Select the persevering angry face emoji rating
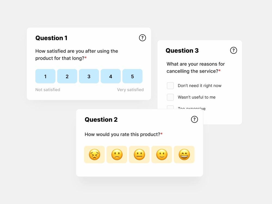The image size is (272, 204). click(94, 154)
